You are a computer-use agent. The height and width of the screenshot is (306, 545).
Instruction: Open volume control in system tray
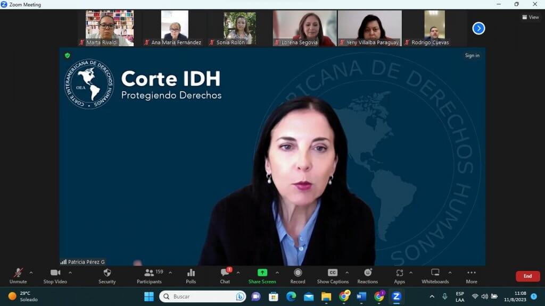[x=484, y=296]
